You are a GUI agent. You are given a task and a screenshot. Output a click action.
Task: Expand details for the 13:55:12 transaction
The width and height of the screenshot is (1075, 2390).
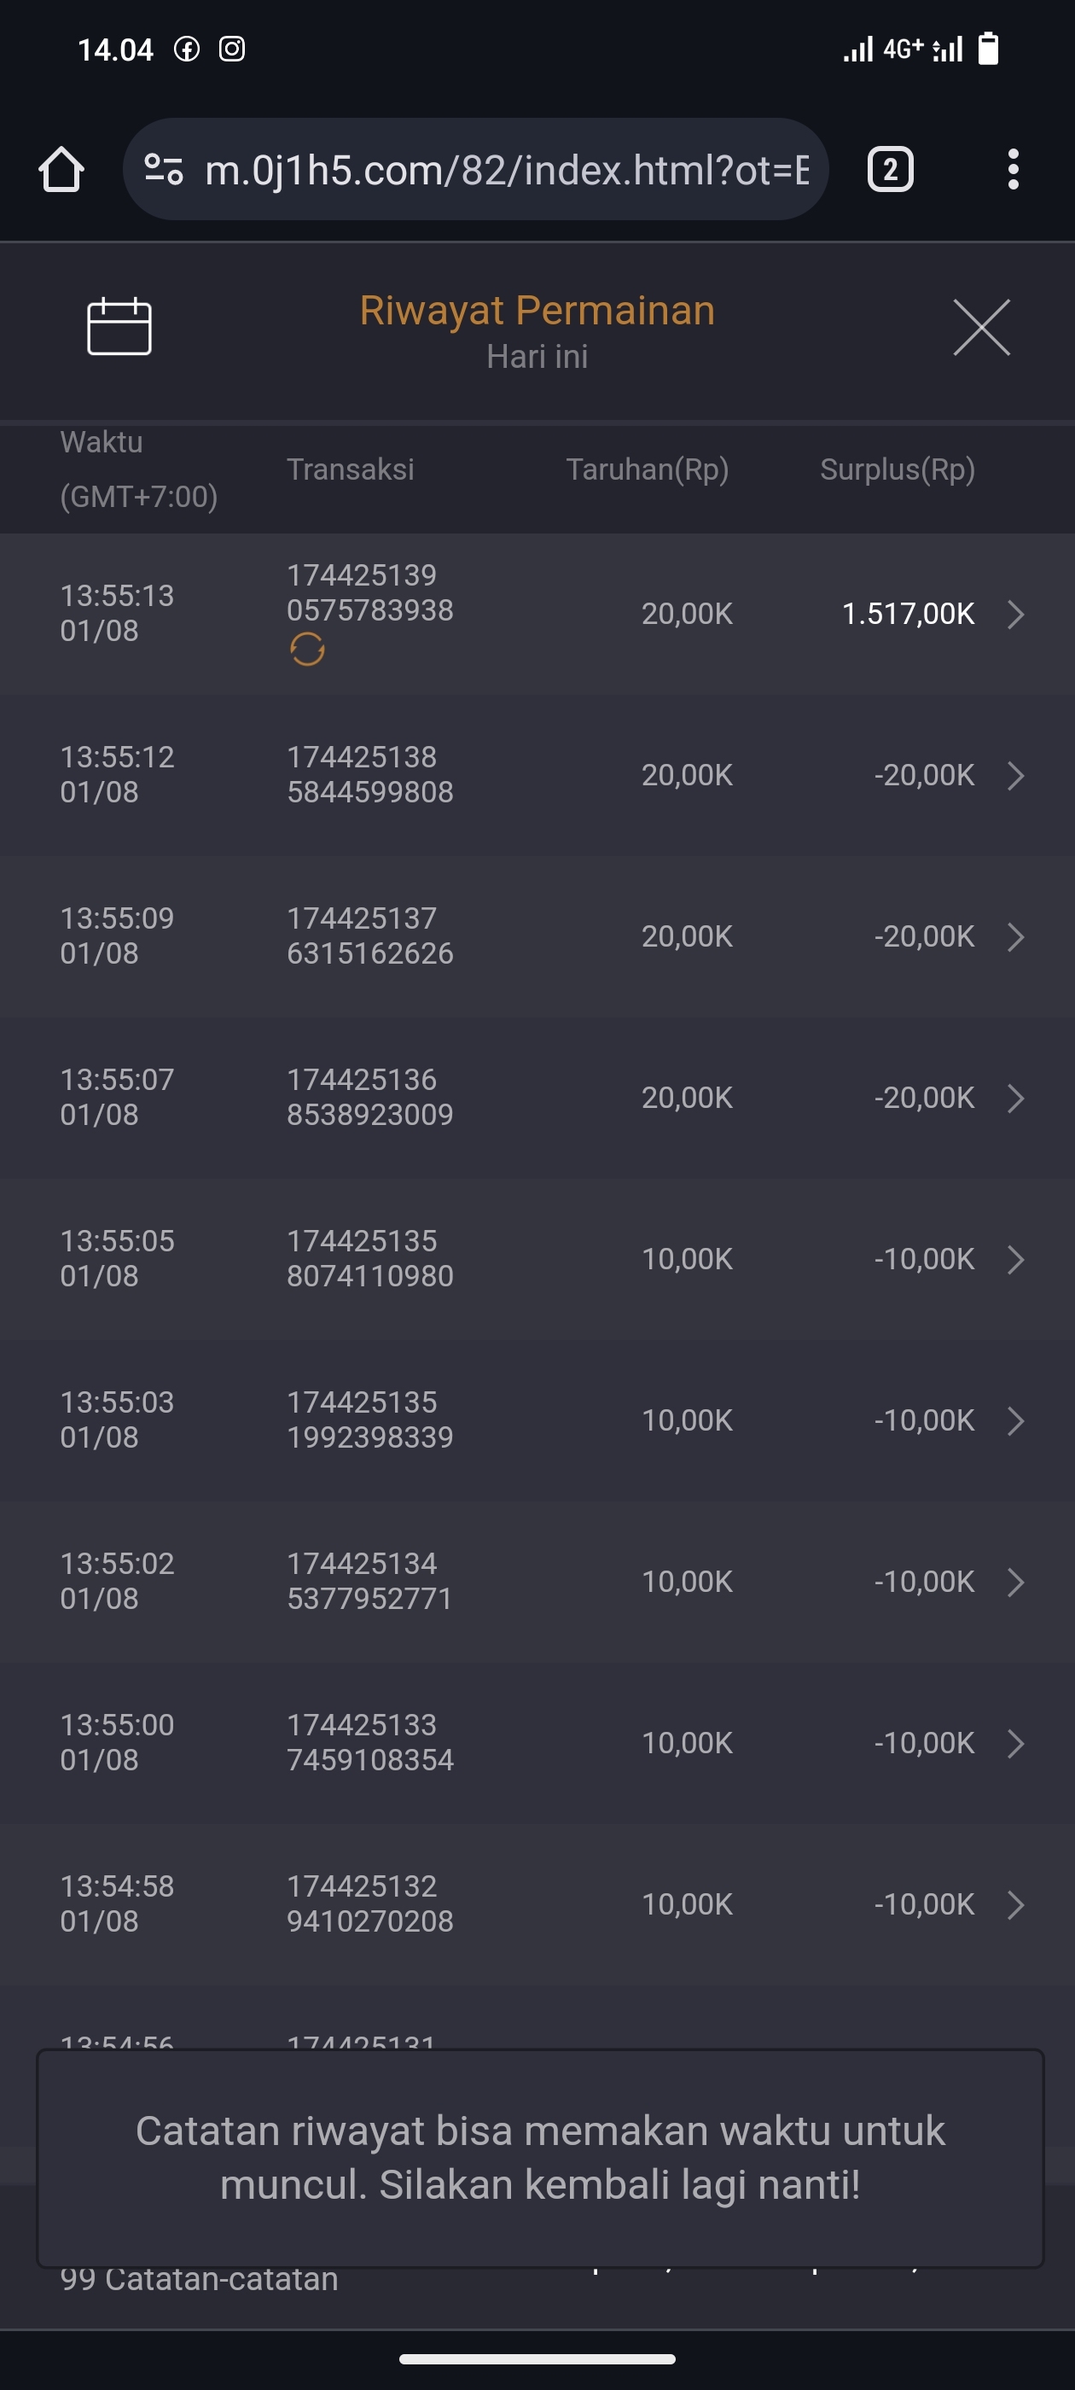click(x=1015, y=776)
